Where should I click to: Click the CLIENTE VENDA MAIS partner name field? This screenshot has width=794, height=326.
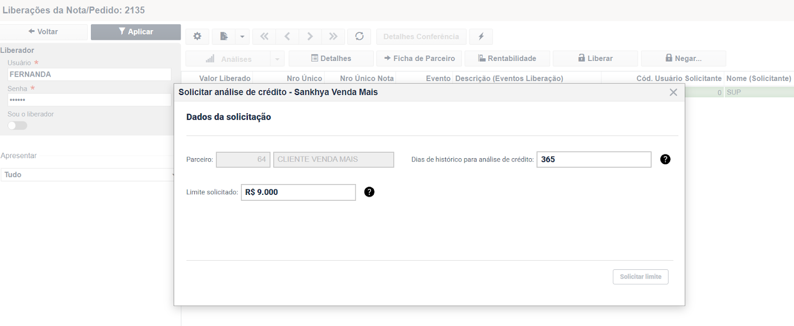click(x=334, y=160)
